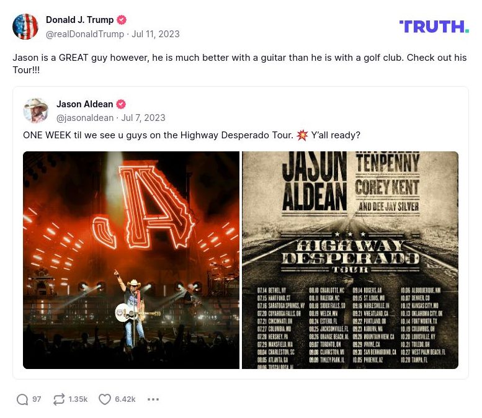The image size is (482, 418).
Task: Click the @jasonaldean handle
Action: point(85,118)
